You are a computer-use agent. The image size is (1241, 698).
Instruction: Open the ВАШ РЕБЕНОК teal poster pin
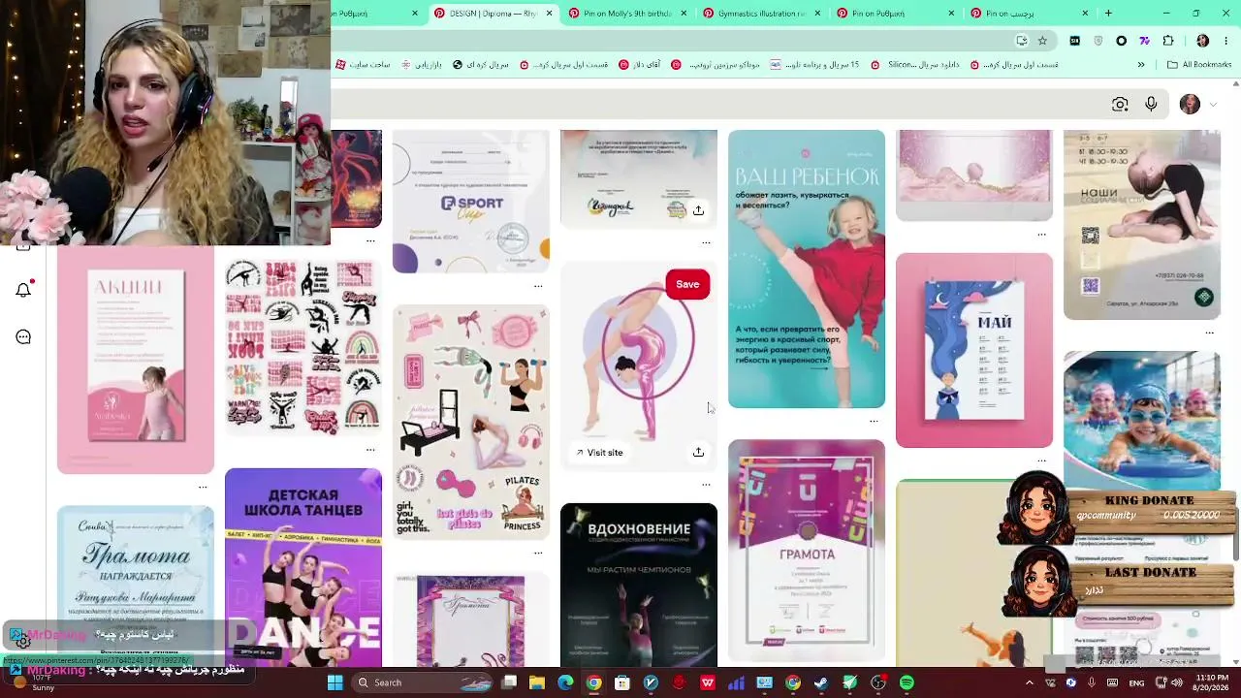[x=807, y=270]
